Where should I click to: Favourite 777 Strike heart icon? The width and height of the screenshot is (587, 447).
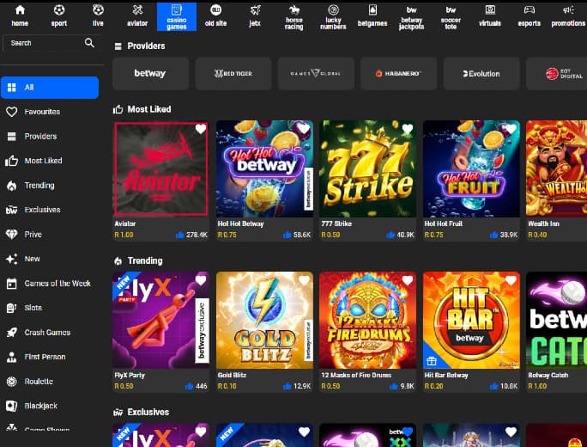pyautogui.click(x=408, y=129)
